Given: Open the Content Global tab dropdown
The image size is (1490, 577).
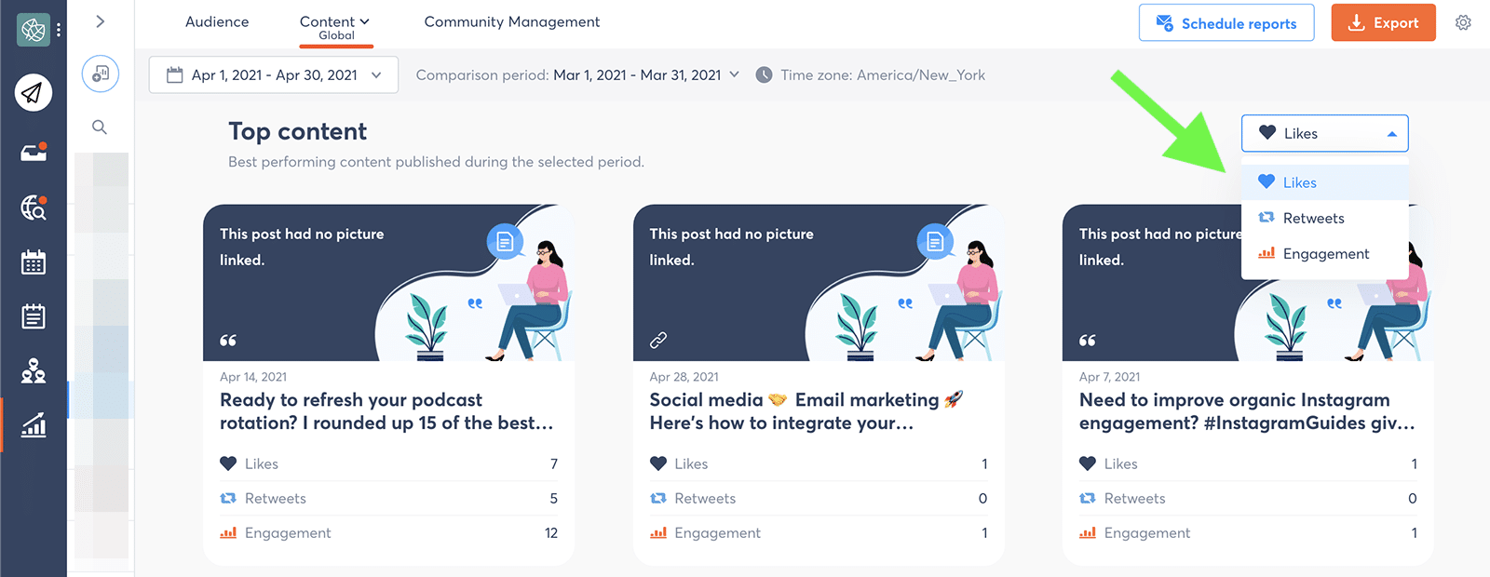Looking at the screenshot, I should [x=335, y=27].
